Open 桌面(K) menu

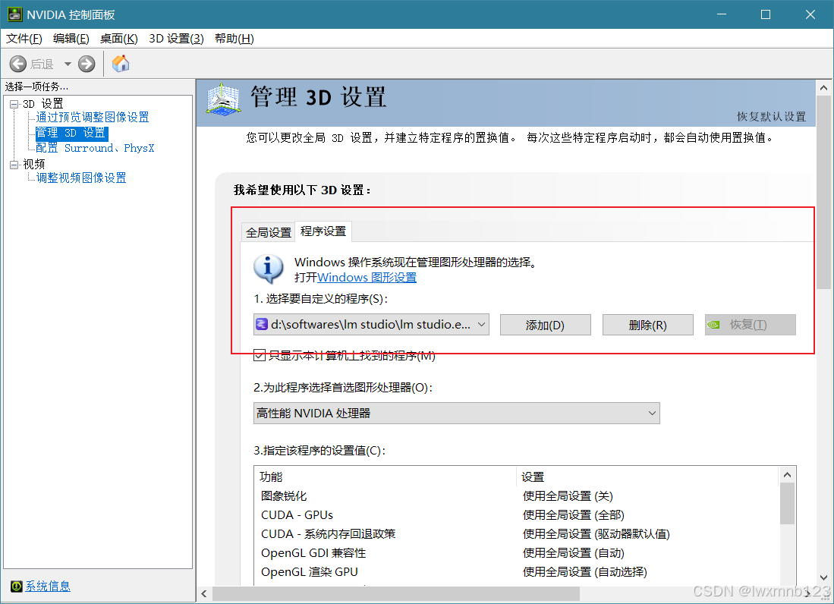coord(118,39)
